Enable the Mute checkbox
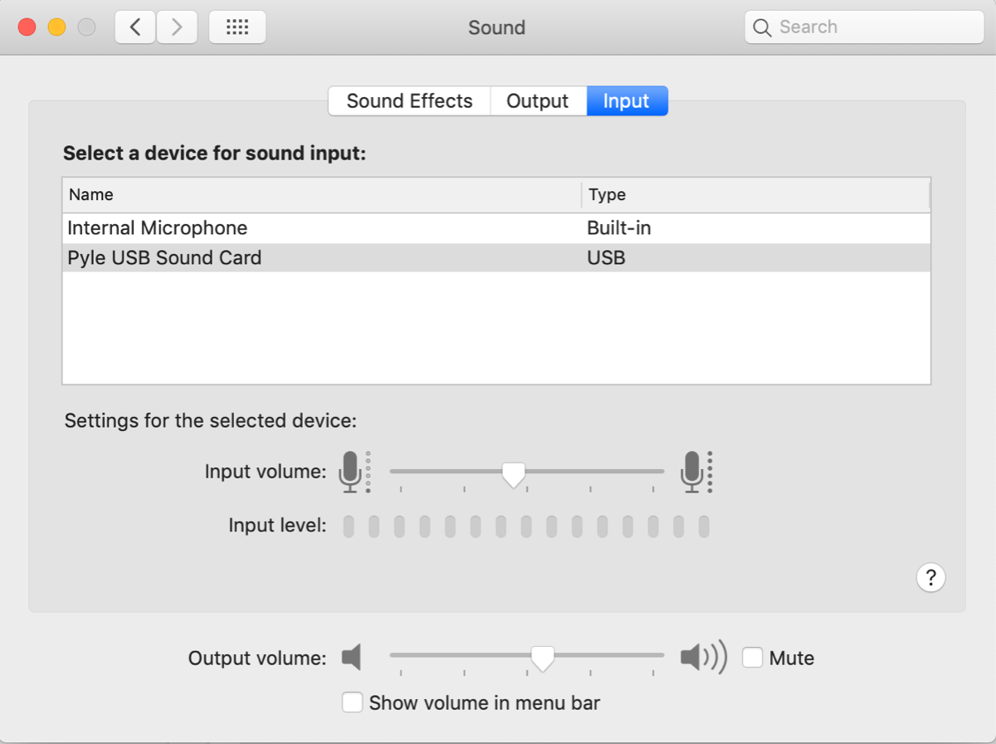The width and height of the screenshot is (996, 744). [x=753, y=658]
